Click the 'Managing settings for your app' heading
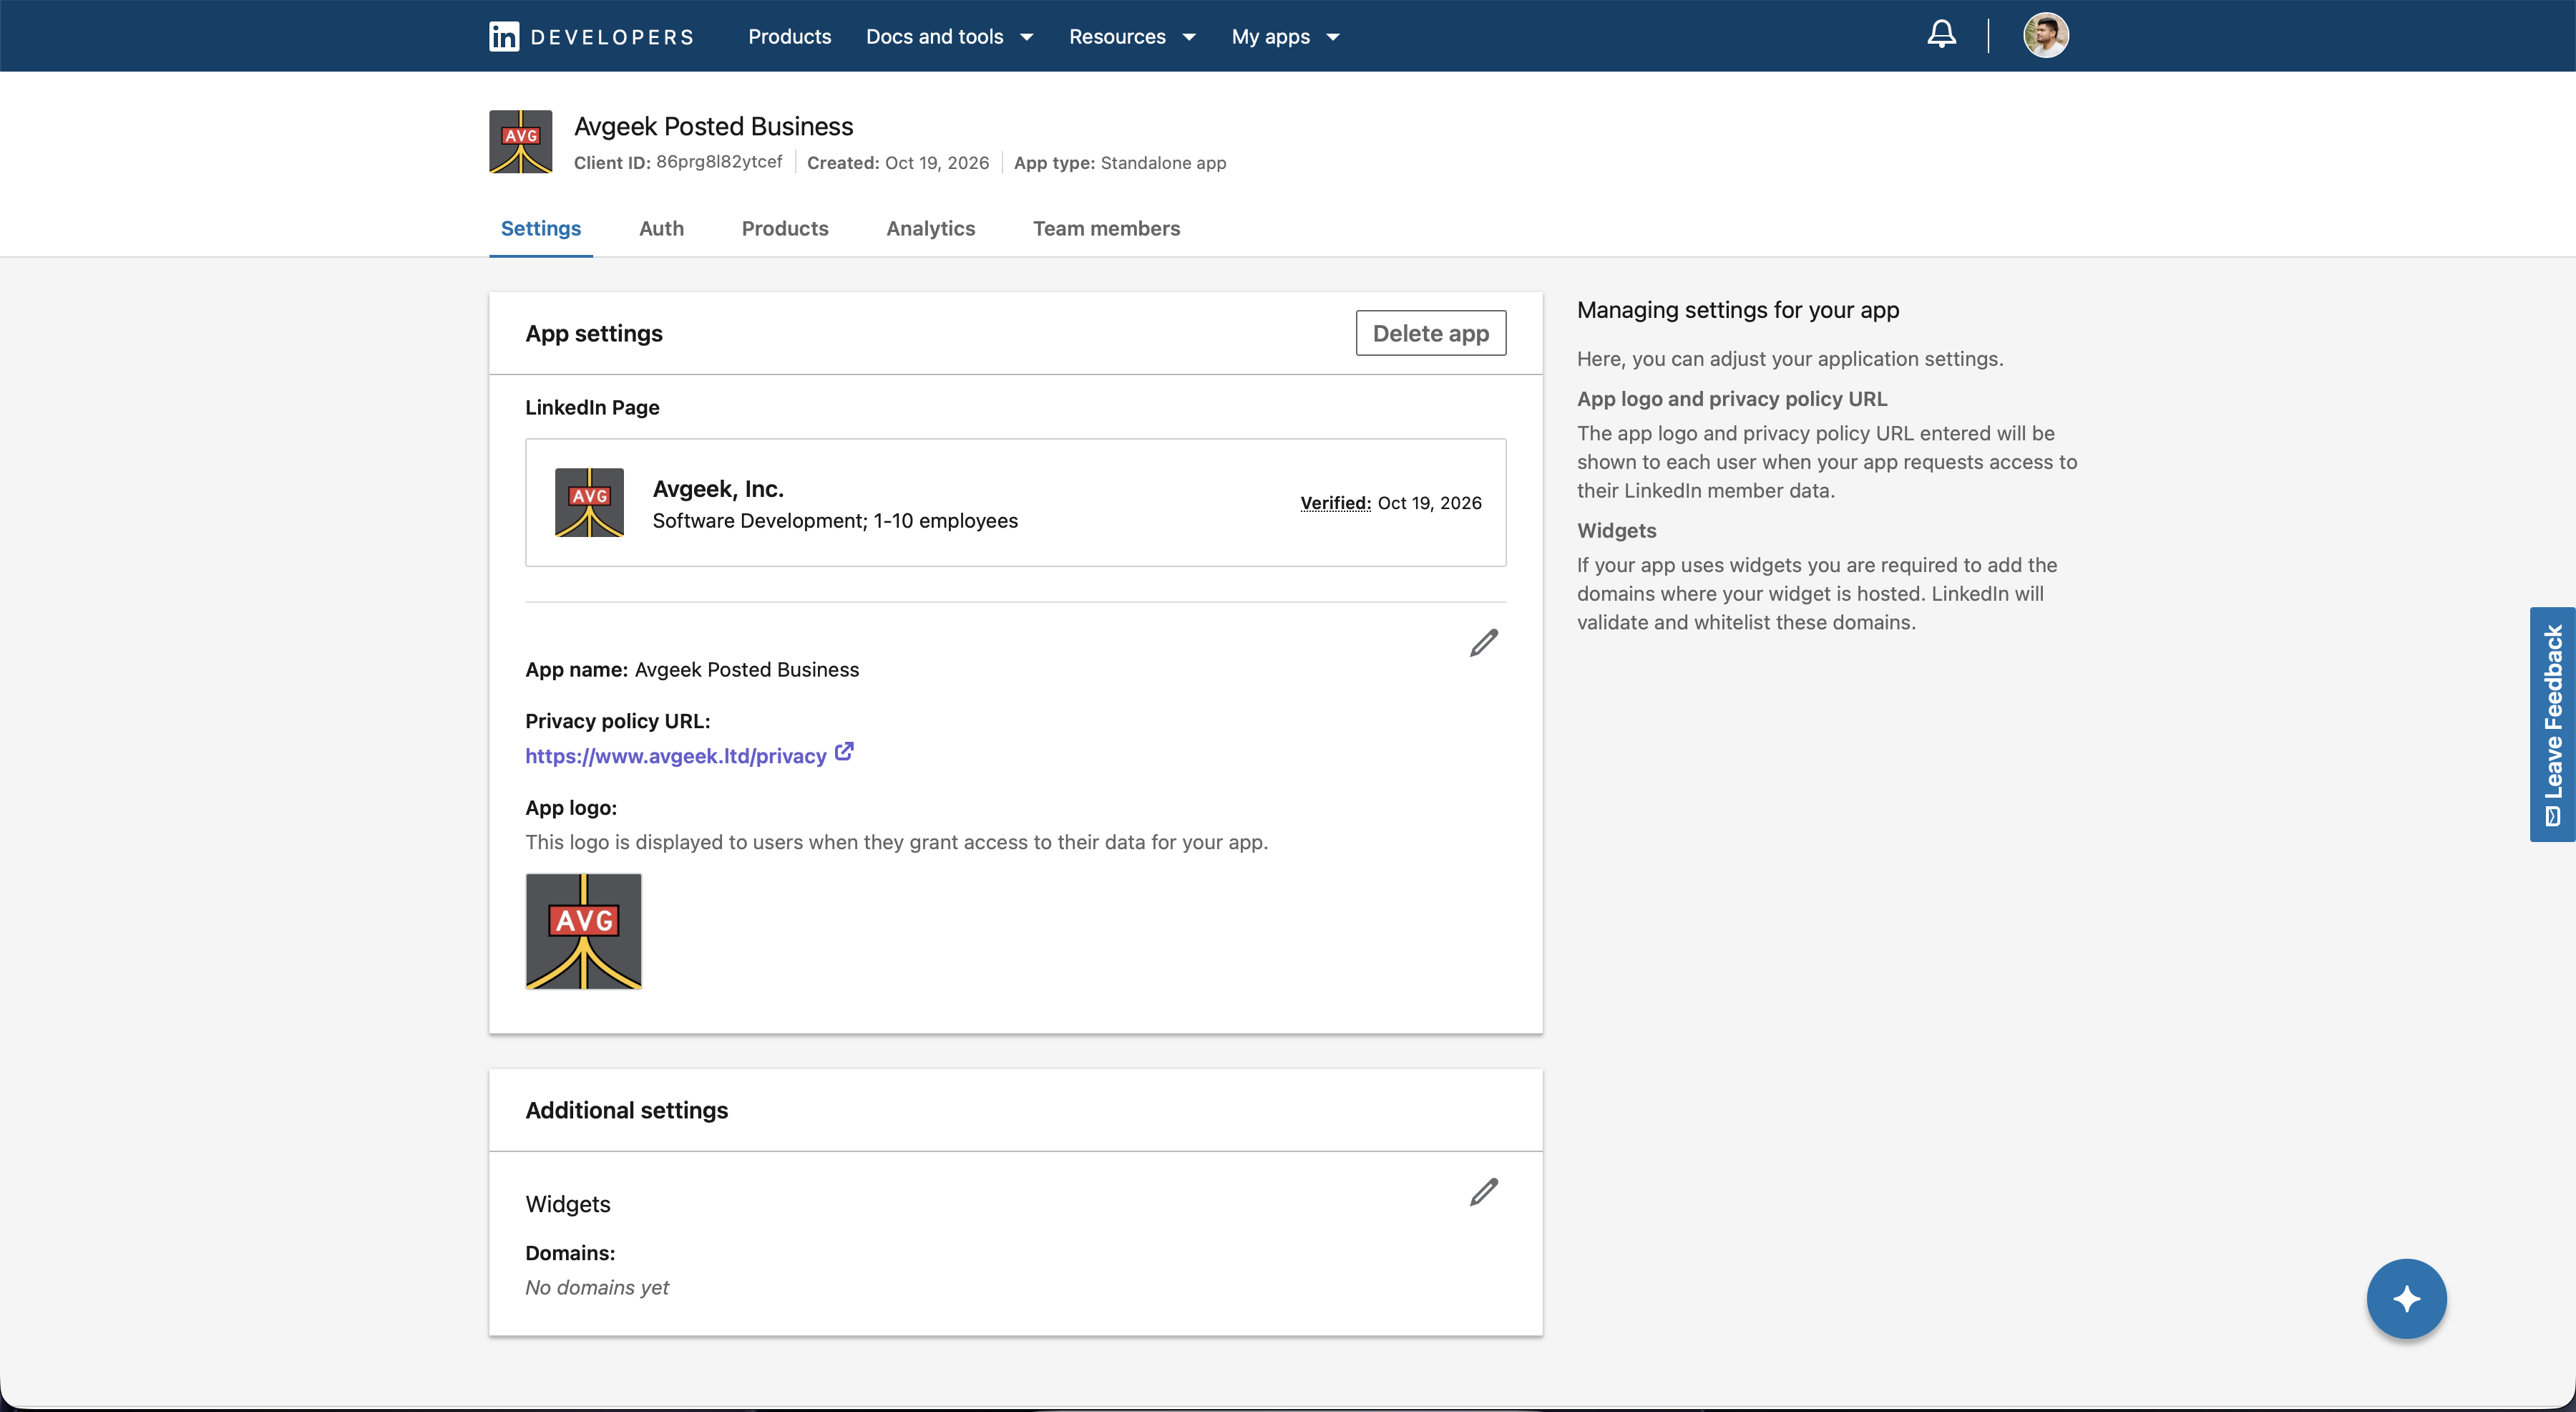This screenshot has height=1412, width=2576. coord(1738,310)
